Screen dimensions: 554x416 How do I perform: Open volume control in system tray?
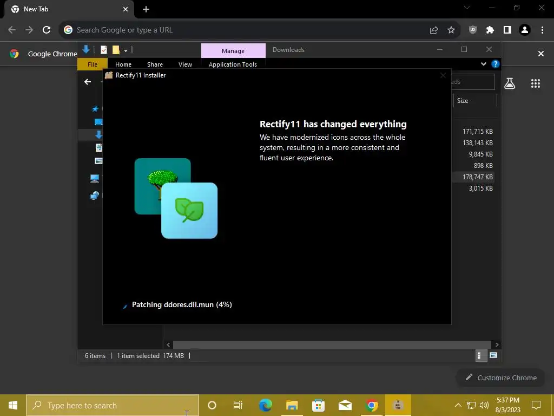(484, 405)
